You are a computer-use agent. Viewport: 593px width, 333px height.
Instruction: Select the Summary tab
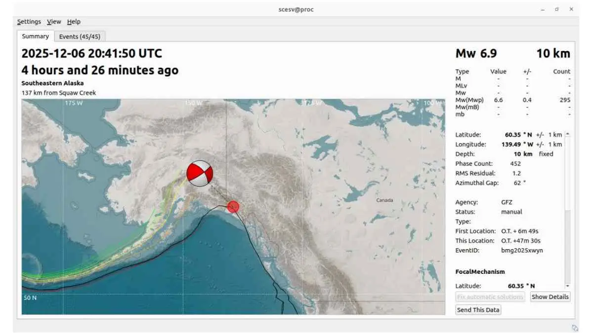35,36
